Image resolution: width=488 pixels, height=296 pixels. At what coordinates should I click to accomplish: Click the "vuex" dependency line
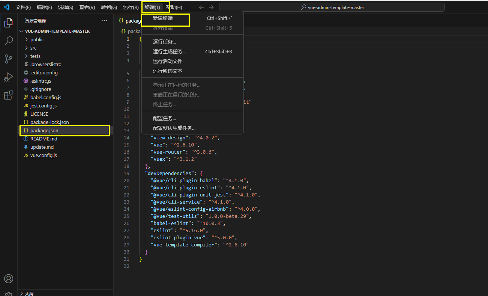click(174, 159)
